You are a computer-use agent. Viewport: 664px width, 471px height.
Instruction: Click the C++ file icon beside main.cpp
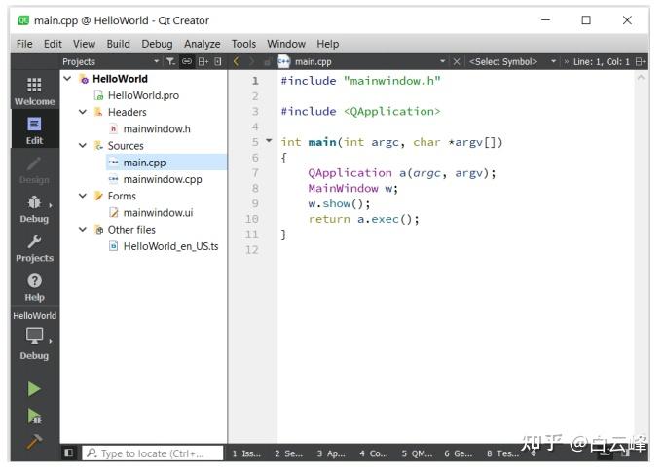click(283, 61)
